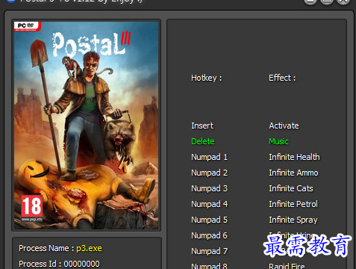This screenshot has height=269, width=356.
Task: Click the 'Numpad 1' hotkey text
Action: tap(209, 157)
